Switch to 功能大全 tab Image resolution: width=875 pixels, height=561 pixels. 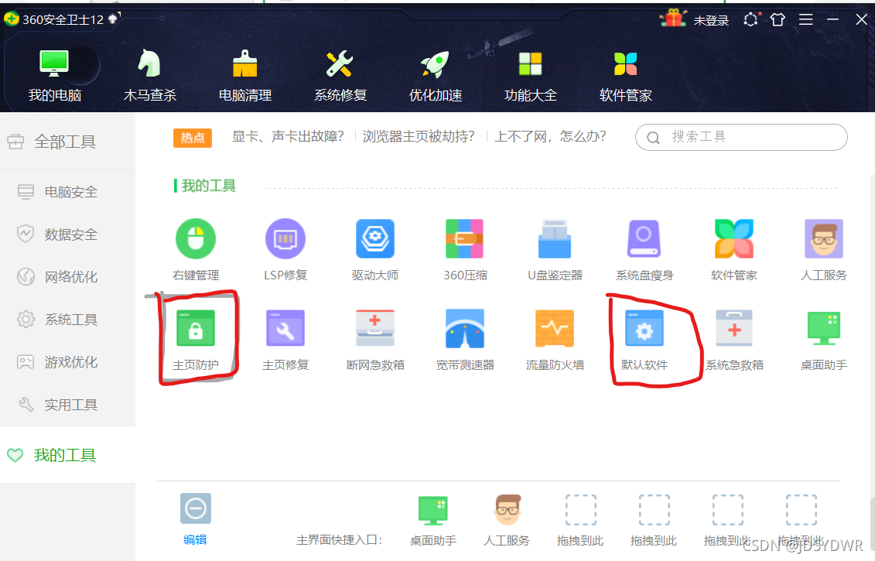pyautogui.click(x=530, y=77)
